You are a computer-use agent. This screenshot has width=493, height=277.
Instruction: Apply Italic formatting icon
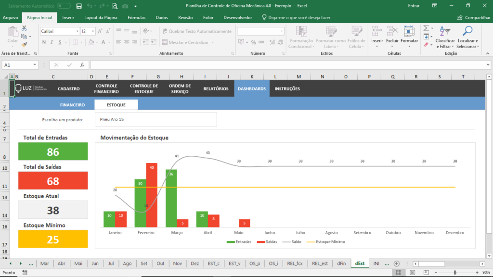[x=52, y=42]
